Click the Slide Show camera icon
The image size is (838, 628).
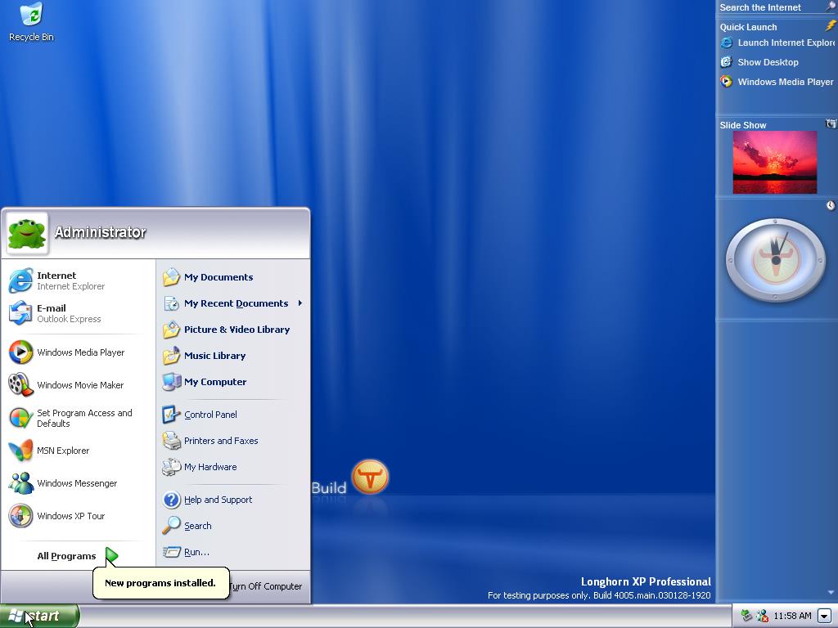(x=831, y=124)
